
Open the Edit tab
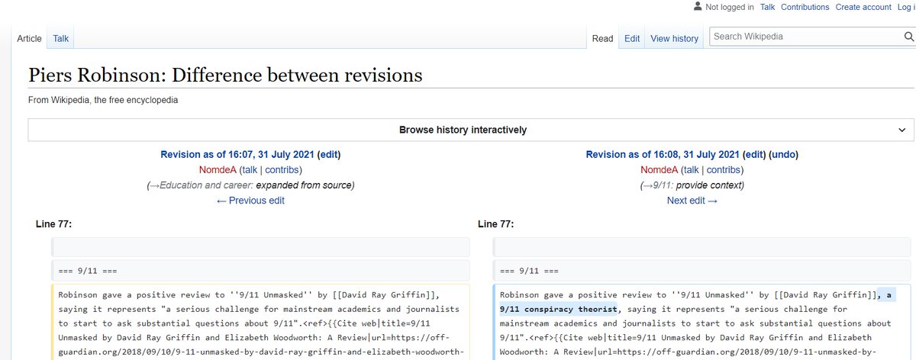pyautogui.click(x=632, y=38)
